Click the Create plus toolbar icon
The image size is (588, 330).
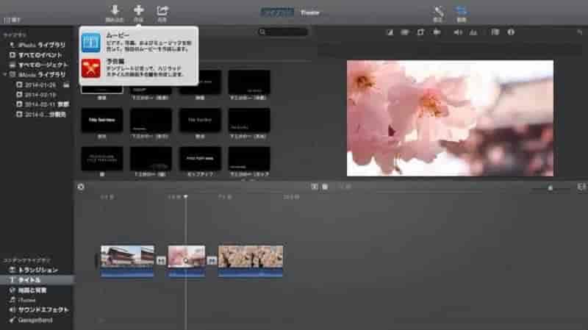138,10
